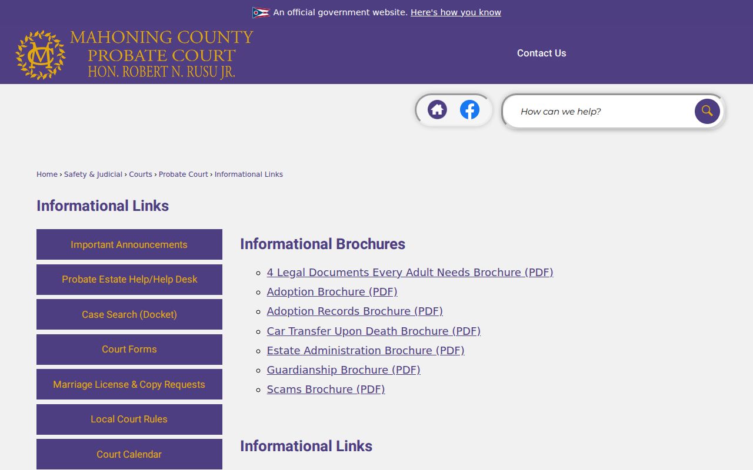Open Scams Brochure (PDF) link
Viewport: 753px width, 470px height.
click(326, 390)
